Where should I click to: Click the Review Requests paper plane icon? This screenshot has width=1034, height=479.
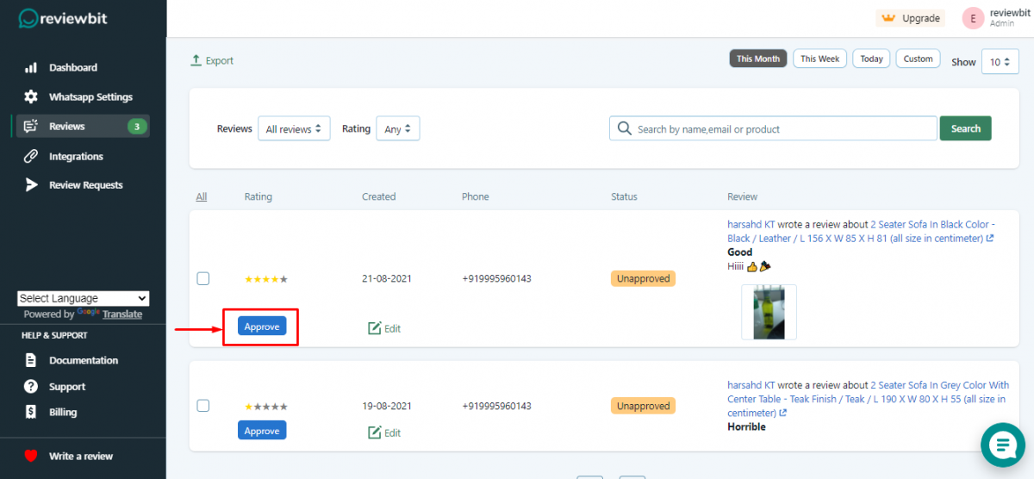(x=31, y=184)
